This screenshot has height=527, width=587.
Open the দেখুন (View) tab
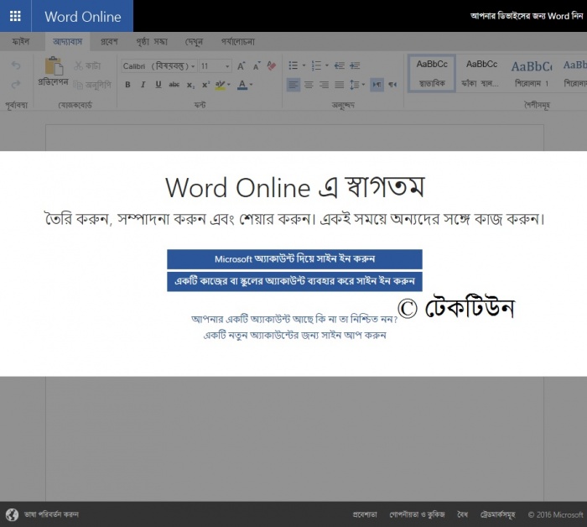coord(194,42)
